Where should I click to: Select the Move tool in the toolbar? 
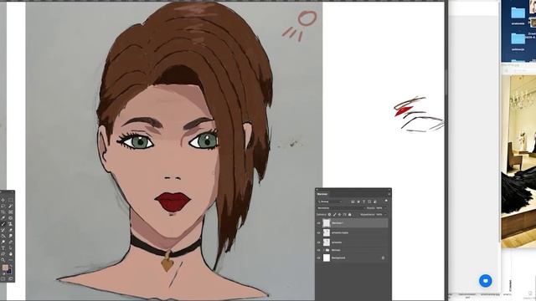(3, 200)
